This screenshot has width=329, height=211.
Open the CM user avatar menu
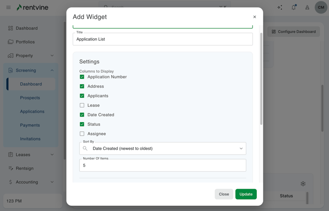click(x=321, y=8)
